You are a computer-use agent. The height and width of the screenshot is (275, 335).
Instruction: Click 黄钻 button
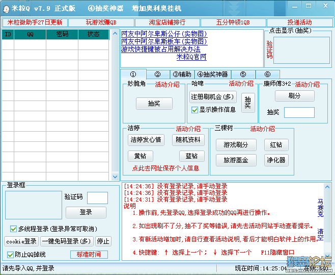coord(141,156)
